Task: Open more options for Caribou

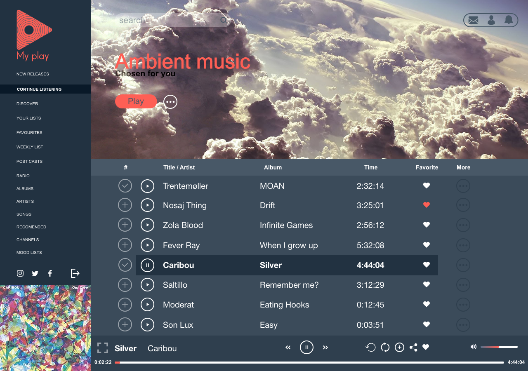Action: (463, 265)
